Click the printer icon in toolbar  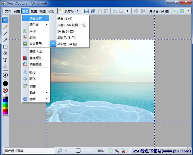click(x=115, y=11)
